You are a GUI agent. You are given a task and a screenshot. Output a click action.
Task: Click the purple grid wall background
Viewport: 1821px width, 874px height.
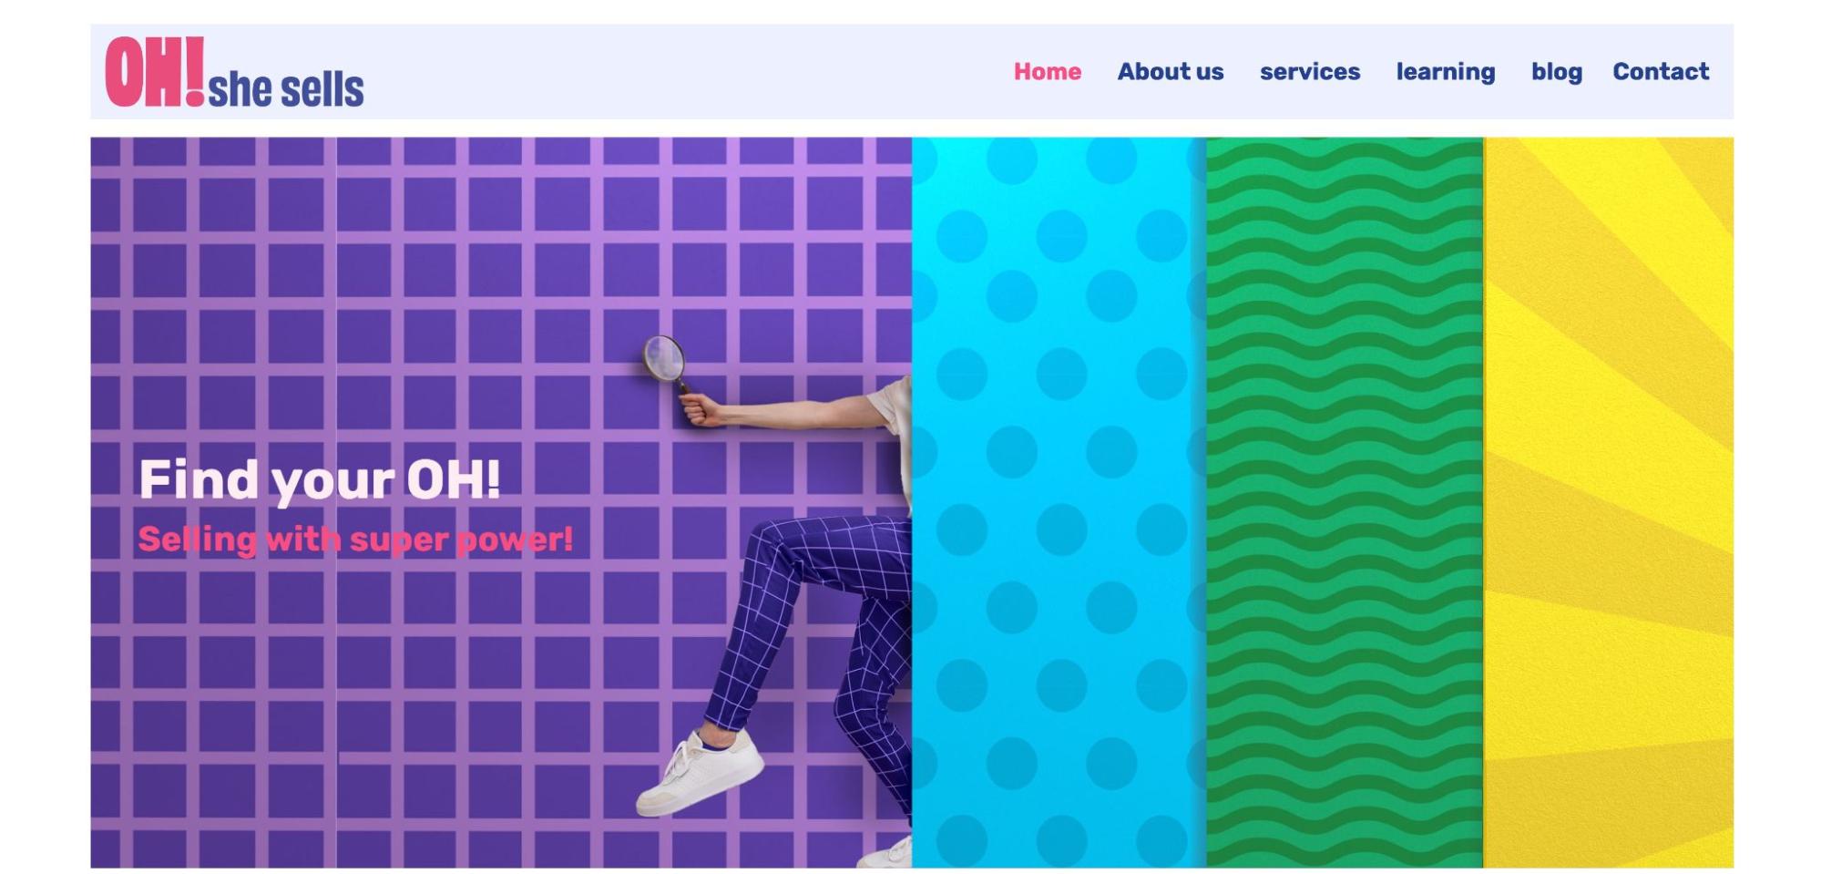(364, 273)
